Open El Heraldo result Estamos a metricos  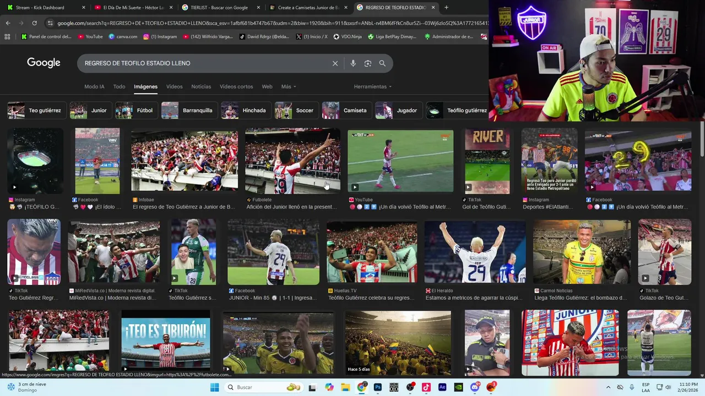(x=475, y=261)
